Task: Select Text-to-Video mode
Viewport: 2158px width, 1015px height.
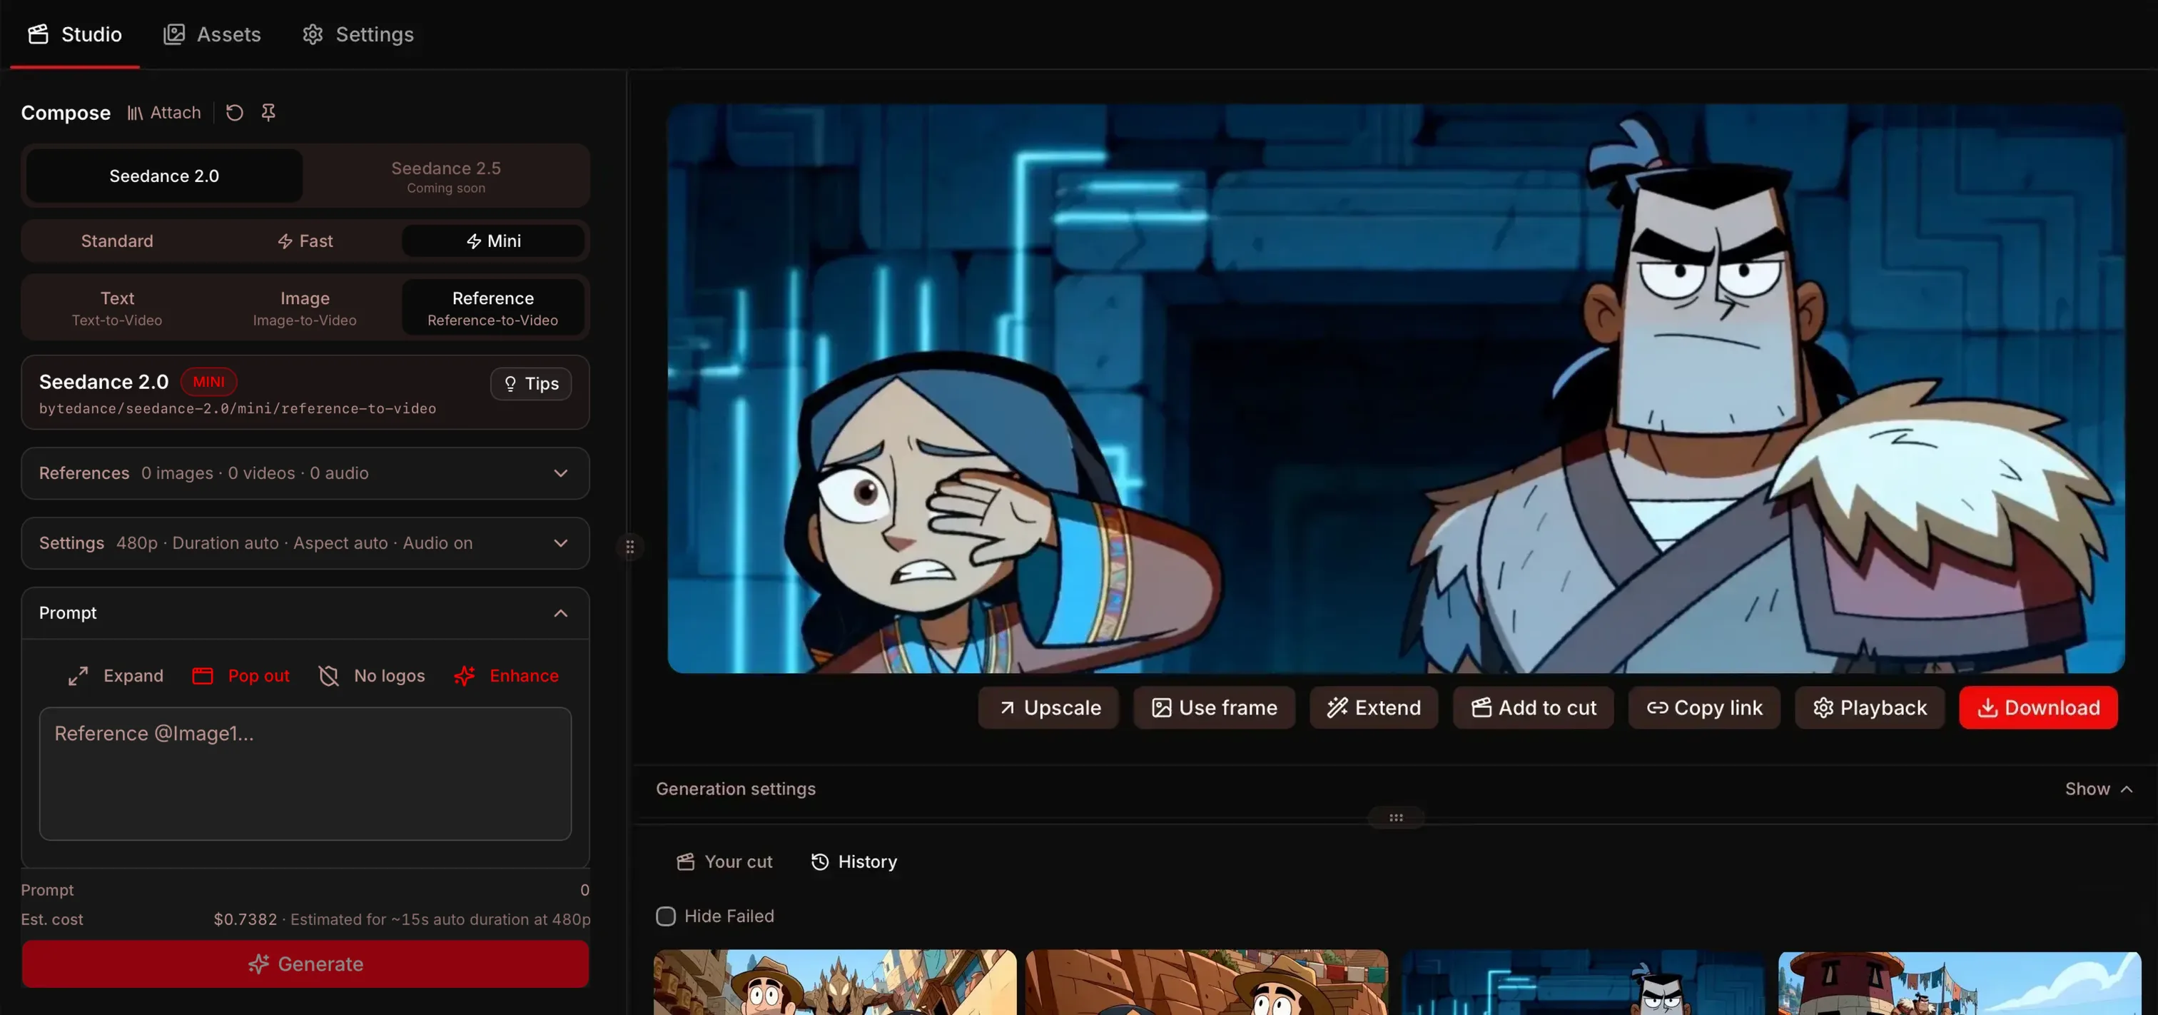Action: click(116, 308)
